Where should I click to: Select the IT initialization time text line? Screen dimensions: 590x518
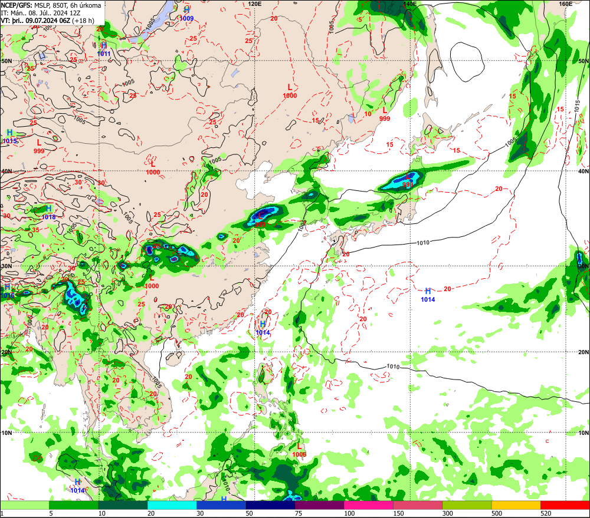coord(41,13)
